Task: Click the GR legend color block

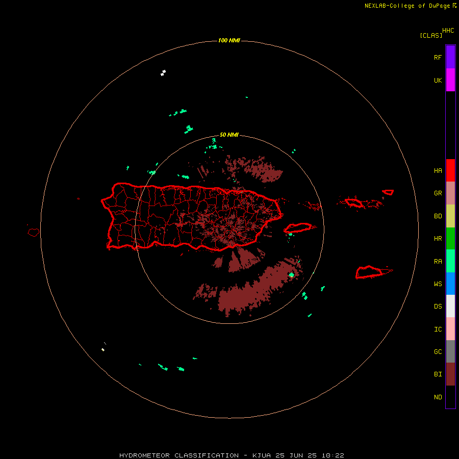Action: pyautogui.click(x=450, y=193)
